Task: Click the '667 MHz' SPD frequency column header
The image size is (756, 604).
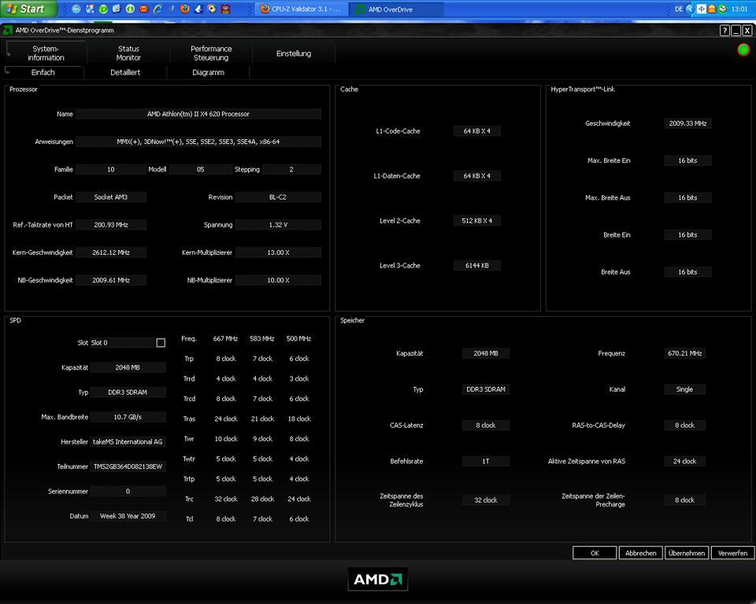Action: coord(225,339)
